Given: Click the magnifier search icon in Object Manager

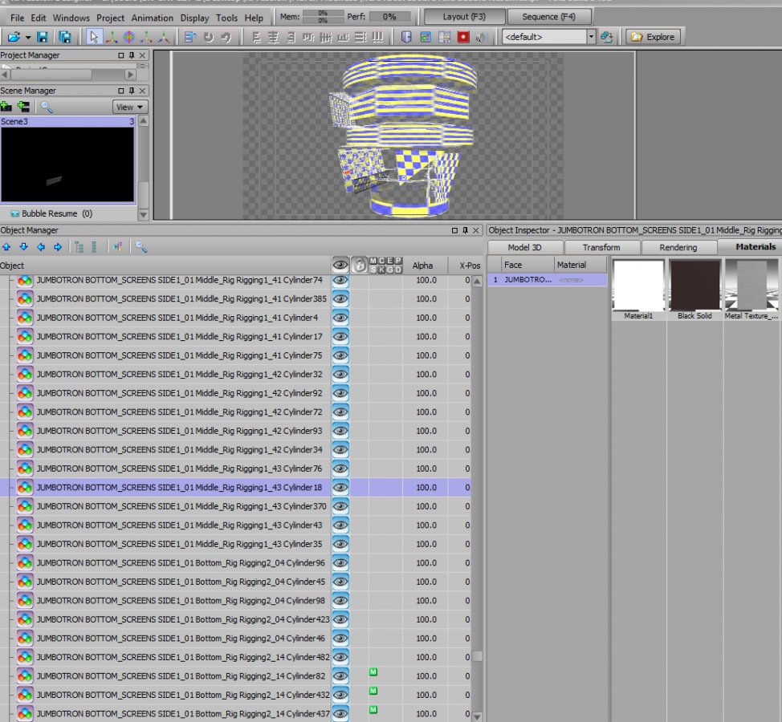Looking at the screenshot, I should 141,247.
